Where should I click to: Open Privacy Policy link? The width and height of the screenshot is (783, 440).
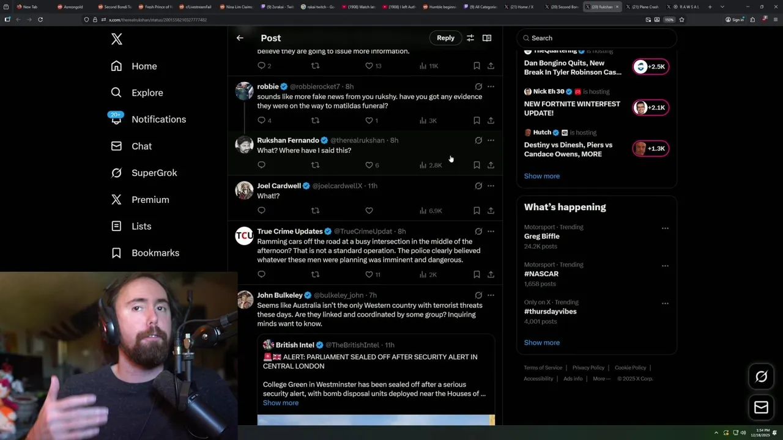coord(588,368)
